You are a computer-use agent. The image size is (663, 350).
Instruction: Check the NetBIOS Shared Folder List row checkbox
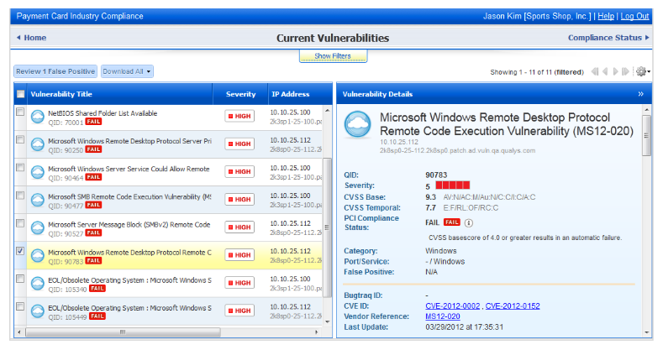tap(20, 112)
